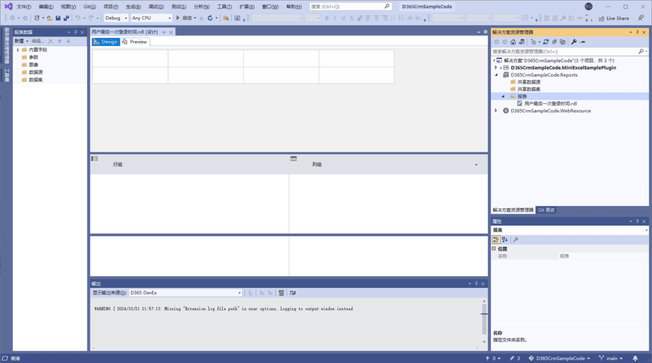652x363 pixels.
Task: Click the Save All toolbar icon
Action: point(66,18)
